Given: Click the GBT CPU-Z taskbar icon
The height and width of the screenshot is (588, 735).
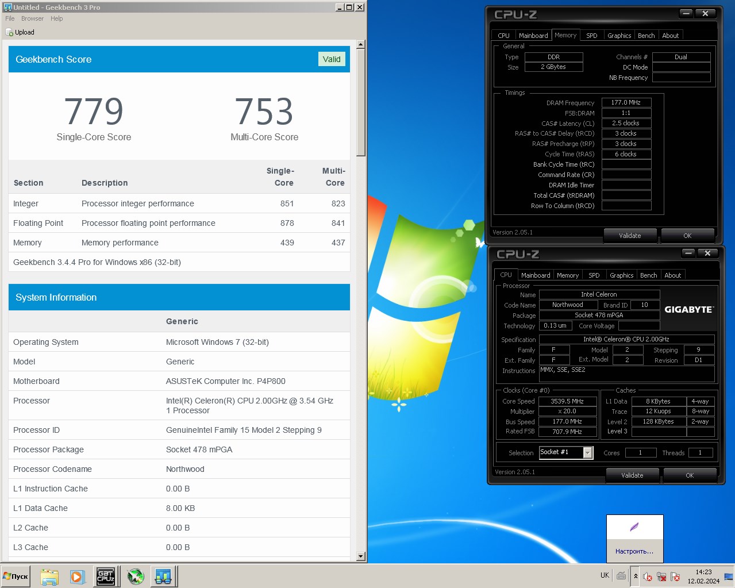Looking at the screenshot, I should (x=106, y=577).
